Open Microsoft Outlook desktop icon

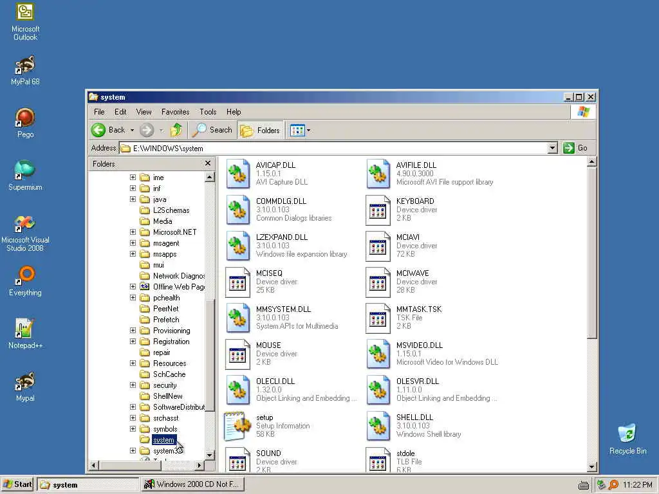25,21
